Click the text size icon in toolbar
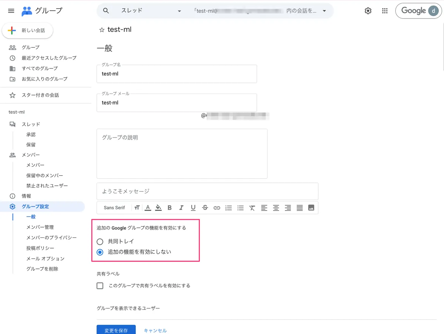444x334 pixels. click(x=137, y=208)
